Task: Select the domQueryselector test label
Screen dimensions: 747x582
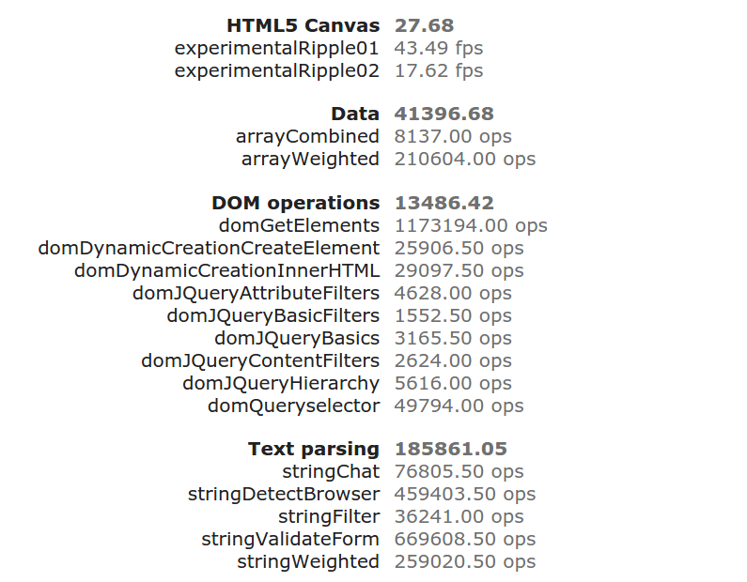Action: [293, 406]
